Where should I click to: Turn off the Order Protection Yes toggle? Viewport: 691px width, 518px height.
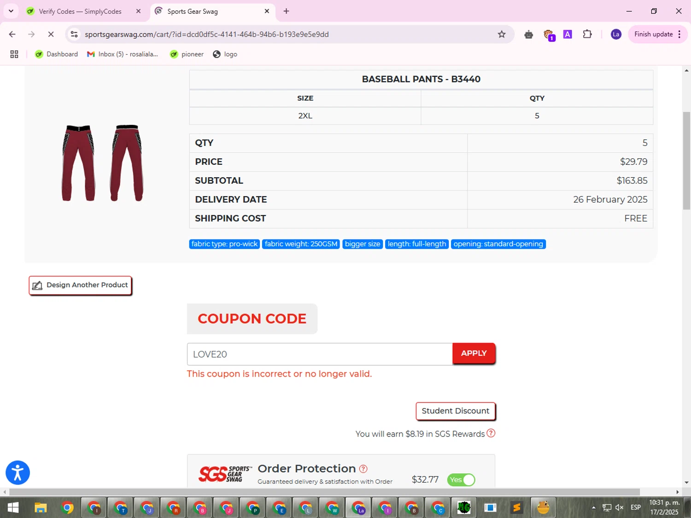pos(461,480)
